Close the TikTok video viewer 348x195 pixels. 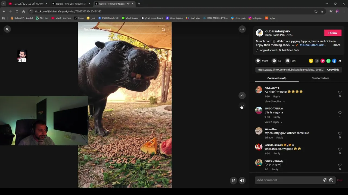coord(7,29)
